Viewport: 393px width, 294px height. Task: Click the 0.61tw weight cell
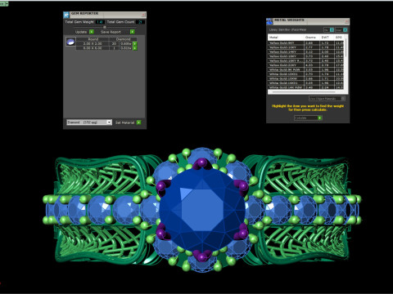point(126,48)
